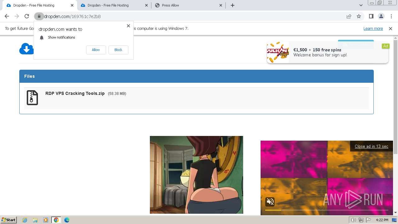Viewport: 398px width, 224px height.
Task: Click the Dropden cloud download logo
Action: 26,49
